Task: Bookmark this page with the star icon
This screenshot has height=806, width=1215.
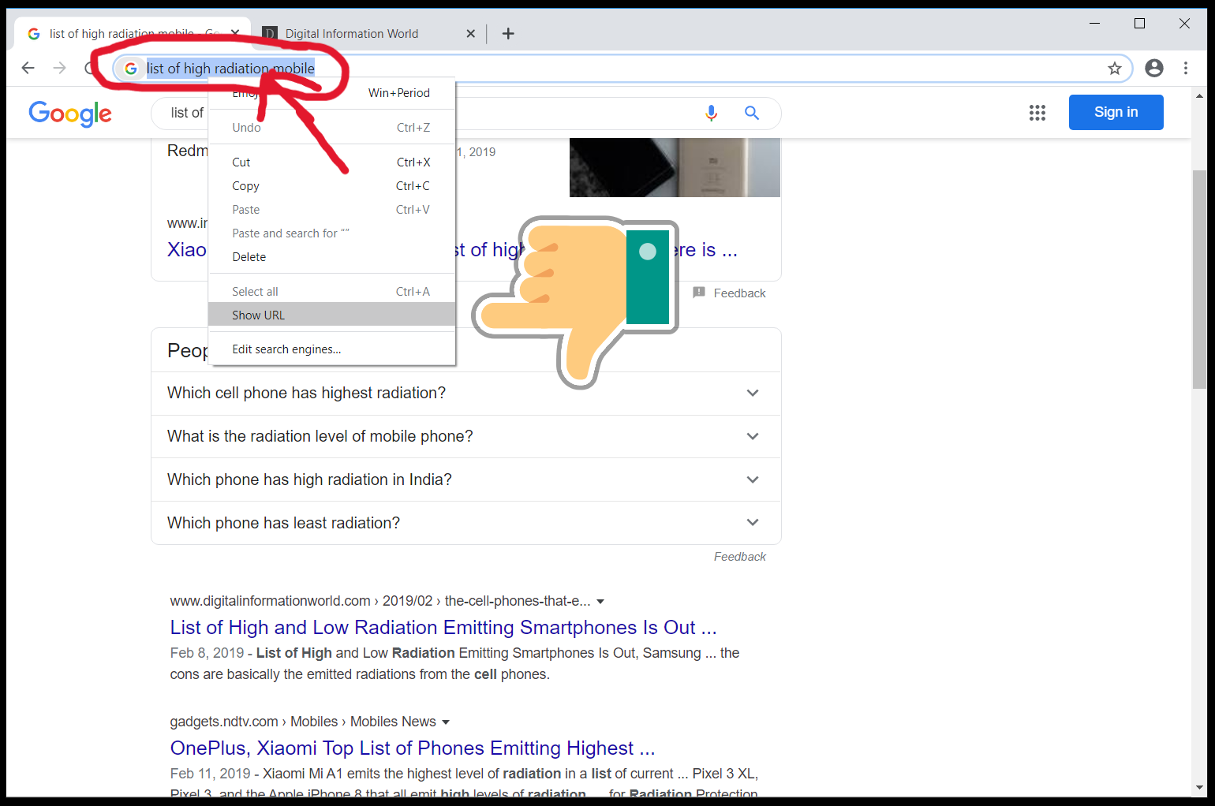Action: [1115, 69]
